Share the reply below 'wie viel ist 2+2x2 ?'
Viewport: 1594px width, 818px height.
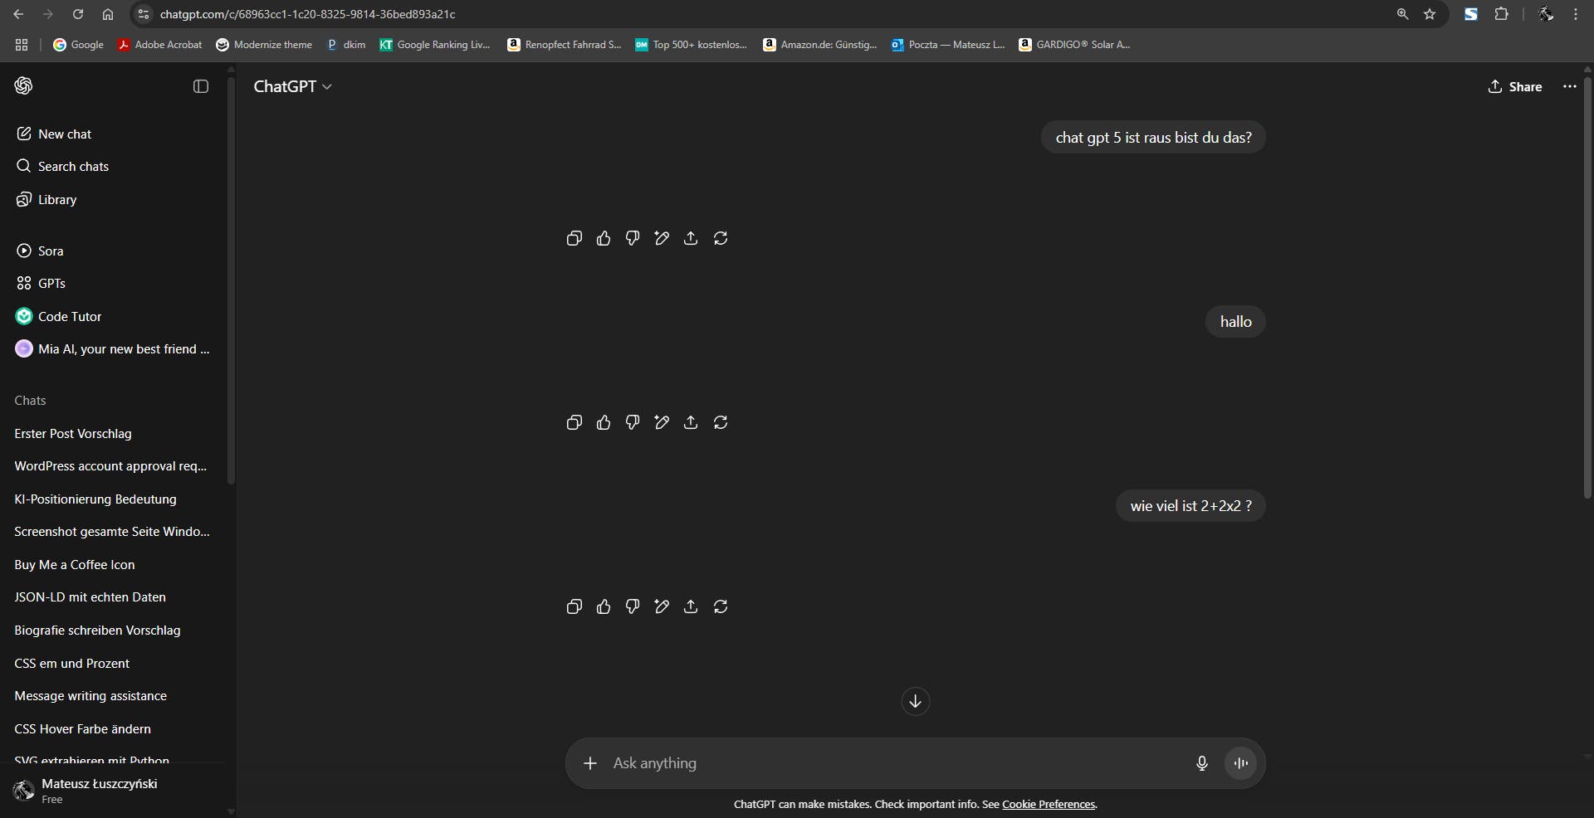click(x=691, y=606)
